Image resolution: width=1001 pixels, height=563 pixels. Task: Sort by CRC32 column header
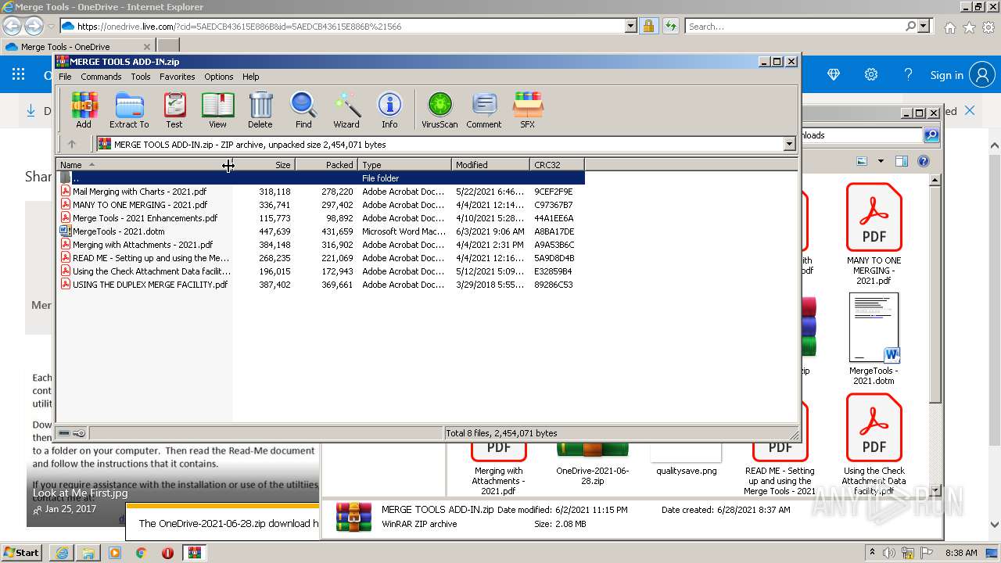tap(557, 165)
